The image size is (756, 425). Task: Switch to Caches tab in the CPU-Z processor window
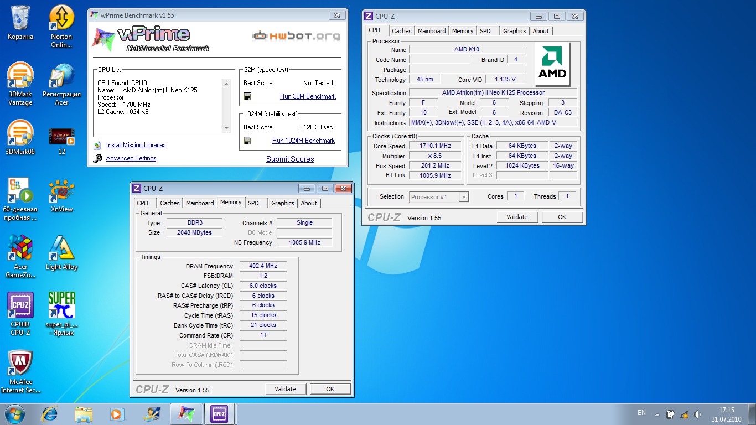pyautogui.click(x=402, y=31)
